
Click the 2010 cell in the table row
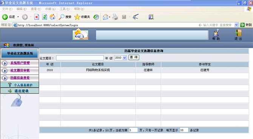coord(50,70)
